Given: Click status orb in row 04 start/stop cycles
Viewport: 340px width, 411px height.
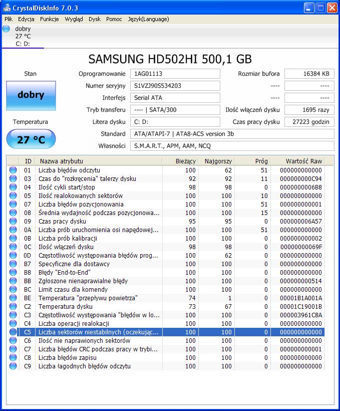Looking at the screenshot, I should tap(13, 187).
